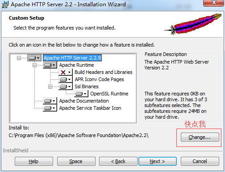Select the Apache Documentation label

84,101
